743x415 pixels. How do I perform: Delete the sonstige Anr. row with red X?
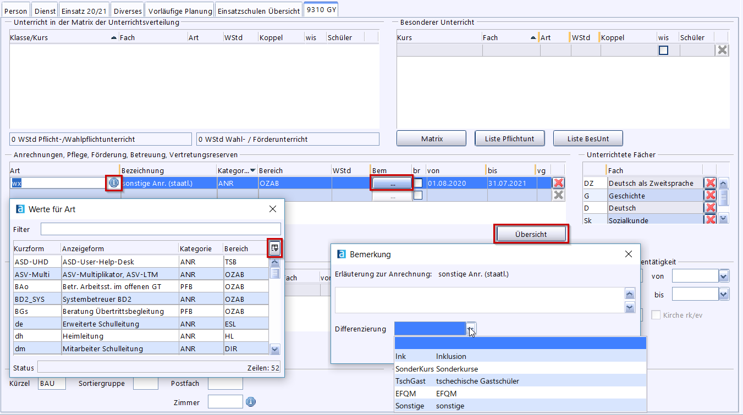pos(558,183)
